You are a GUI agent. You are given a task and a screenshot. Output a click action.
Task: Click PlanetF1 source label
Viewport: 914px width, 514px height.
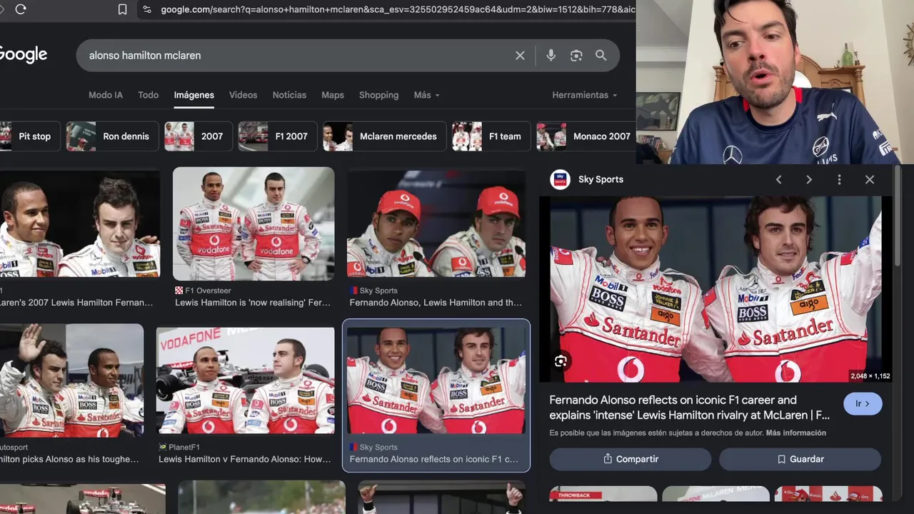pyautogui.click(x=184, y=447)
